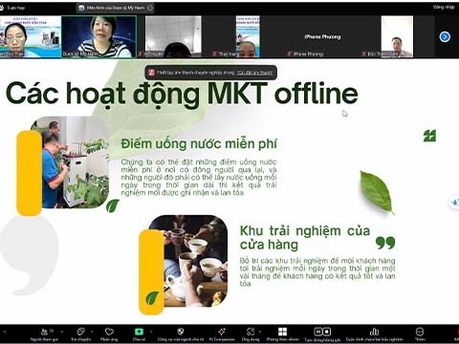Image resolution: width=459 pixels, height=344 pixels.
Task: Open sound settings link in notification
Action: 254,73
